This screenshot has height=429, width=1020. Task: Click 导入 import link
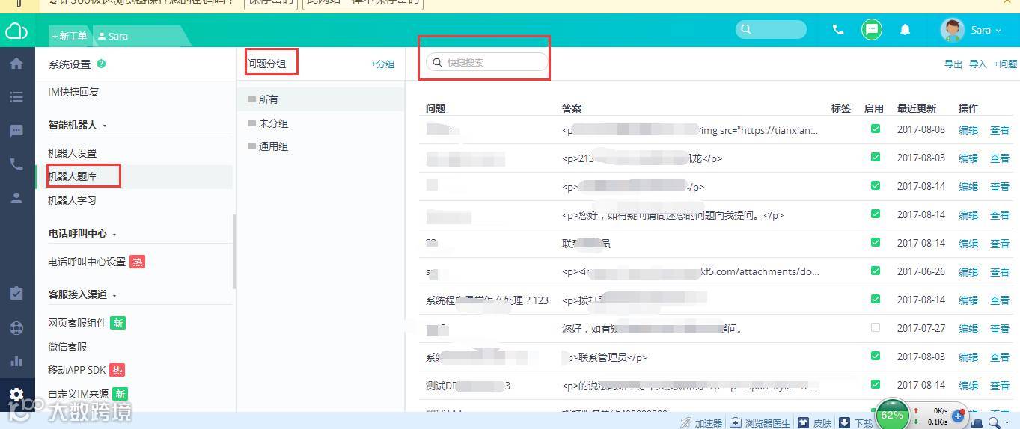coord(978,64)
